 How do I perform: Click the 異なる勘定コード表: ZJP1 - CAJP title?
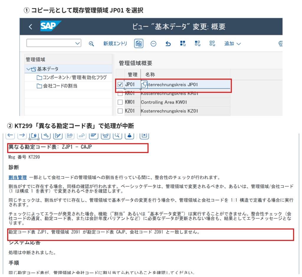click(50, 147)
